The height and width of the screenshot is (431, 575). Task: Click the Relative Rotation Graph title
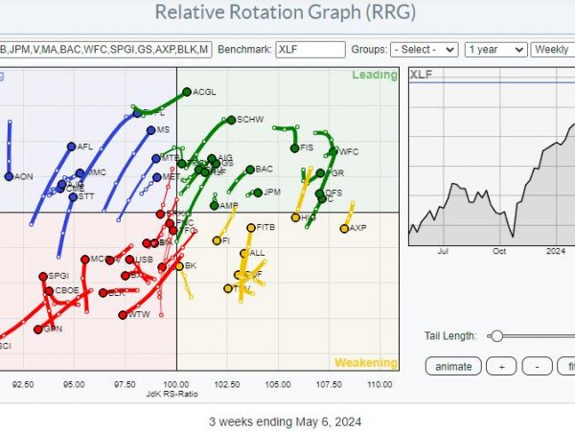(x=286, y=12)
